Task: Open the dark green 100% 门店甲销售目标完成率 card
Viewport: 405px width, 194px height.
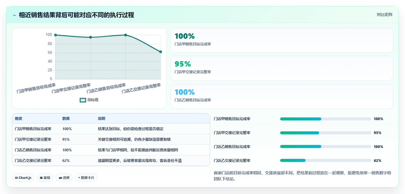Action: pos(282,40)
